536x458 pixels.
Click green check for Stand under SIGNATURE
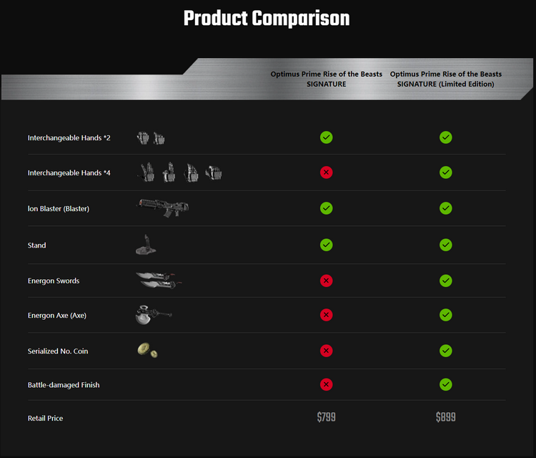[x=327, y=245]
